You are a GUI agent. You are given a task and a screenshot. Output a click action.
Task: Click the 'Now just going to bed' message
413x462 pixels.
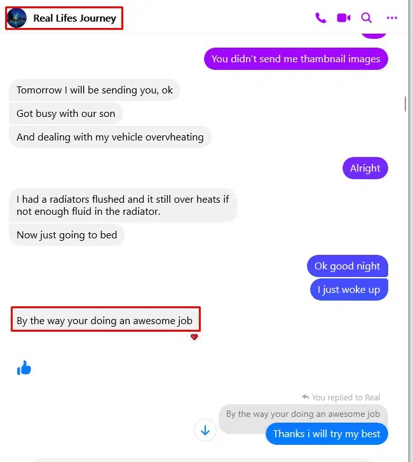tap(67, 235)
